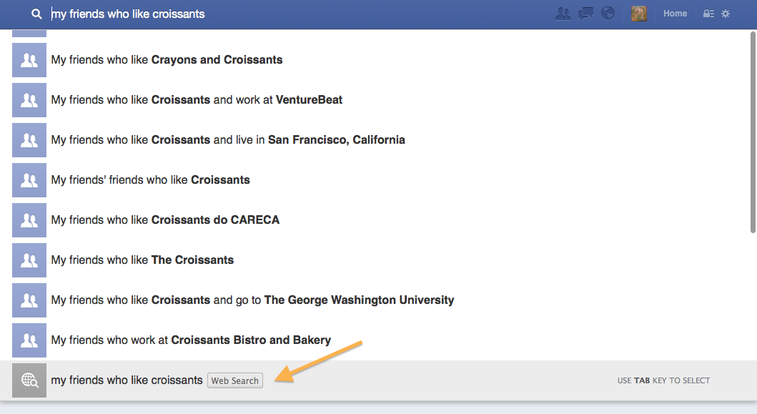Click the web search globe icon
The width and height of the screenshot is (757, 414).
tap(29, 380)
